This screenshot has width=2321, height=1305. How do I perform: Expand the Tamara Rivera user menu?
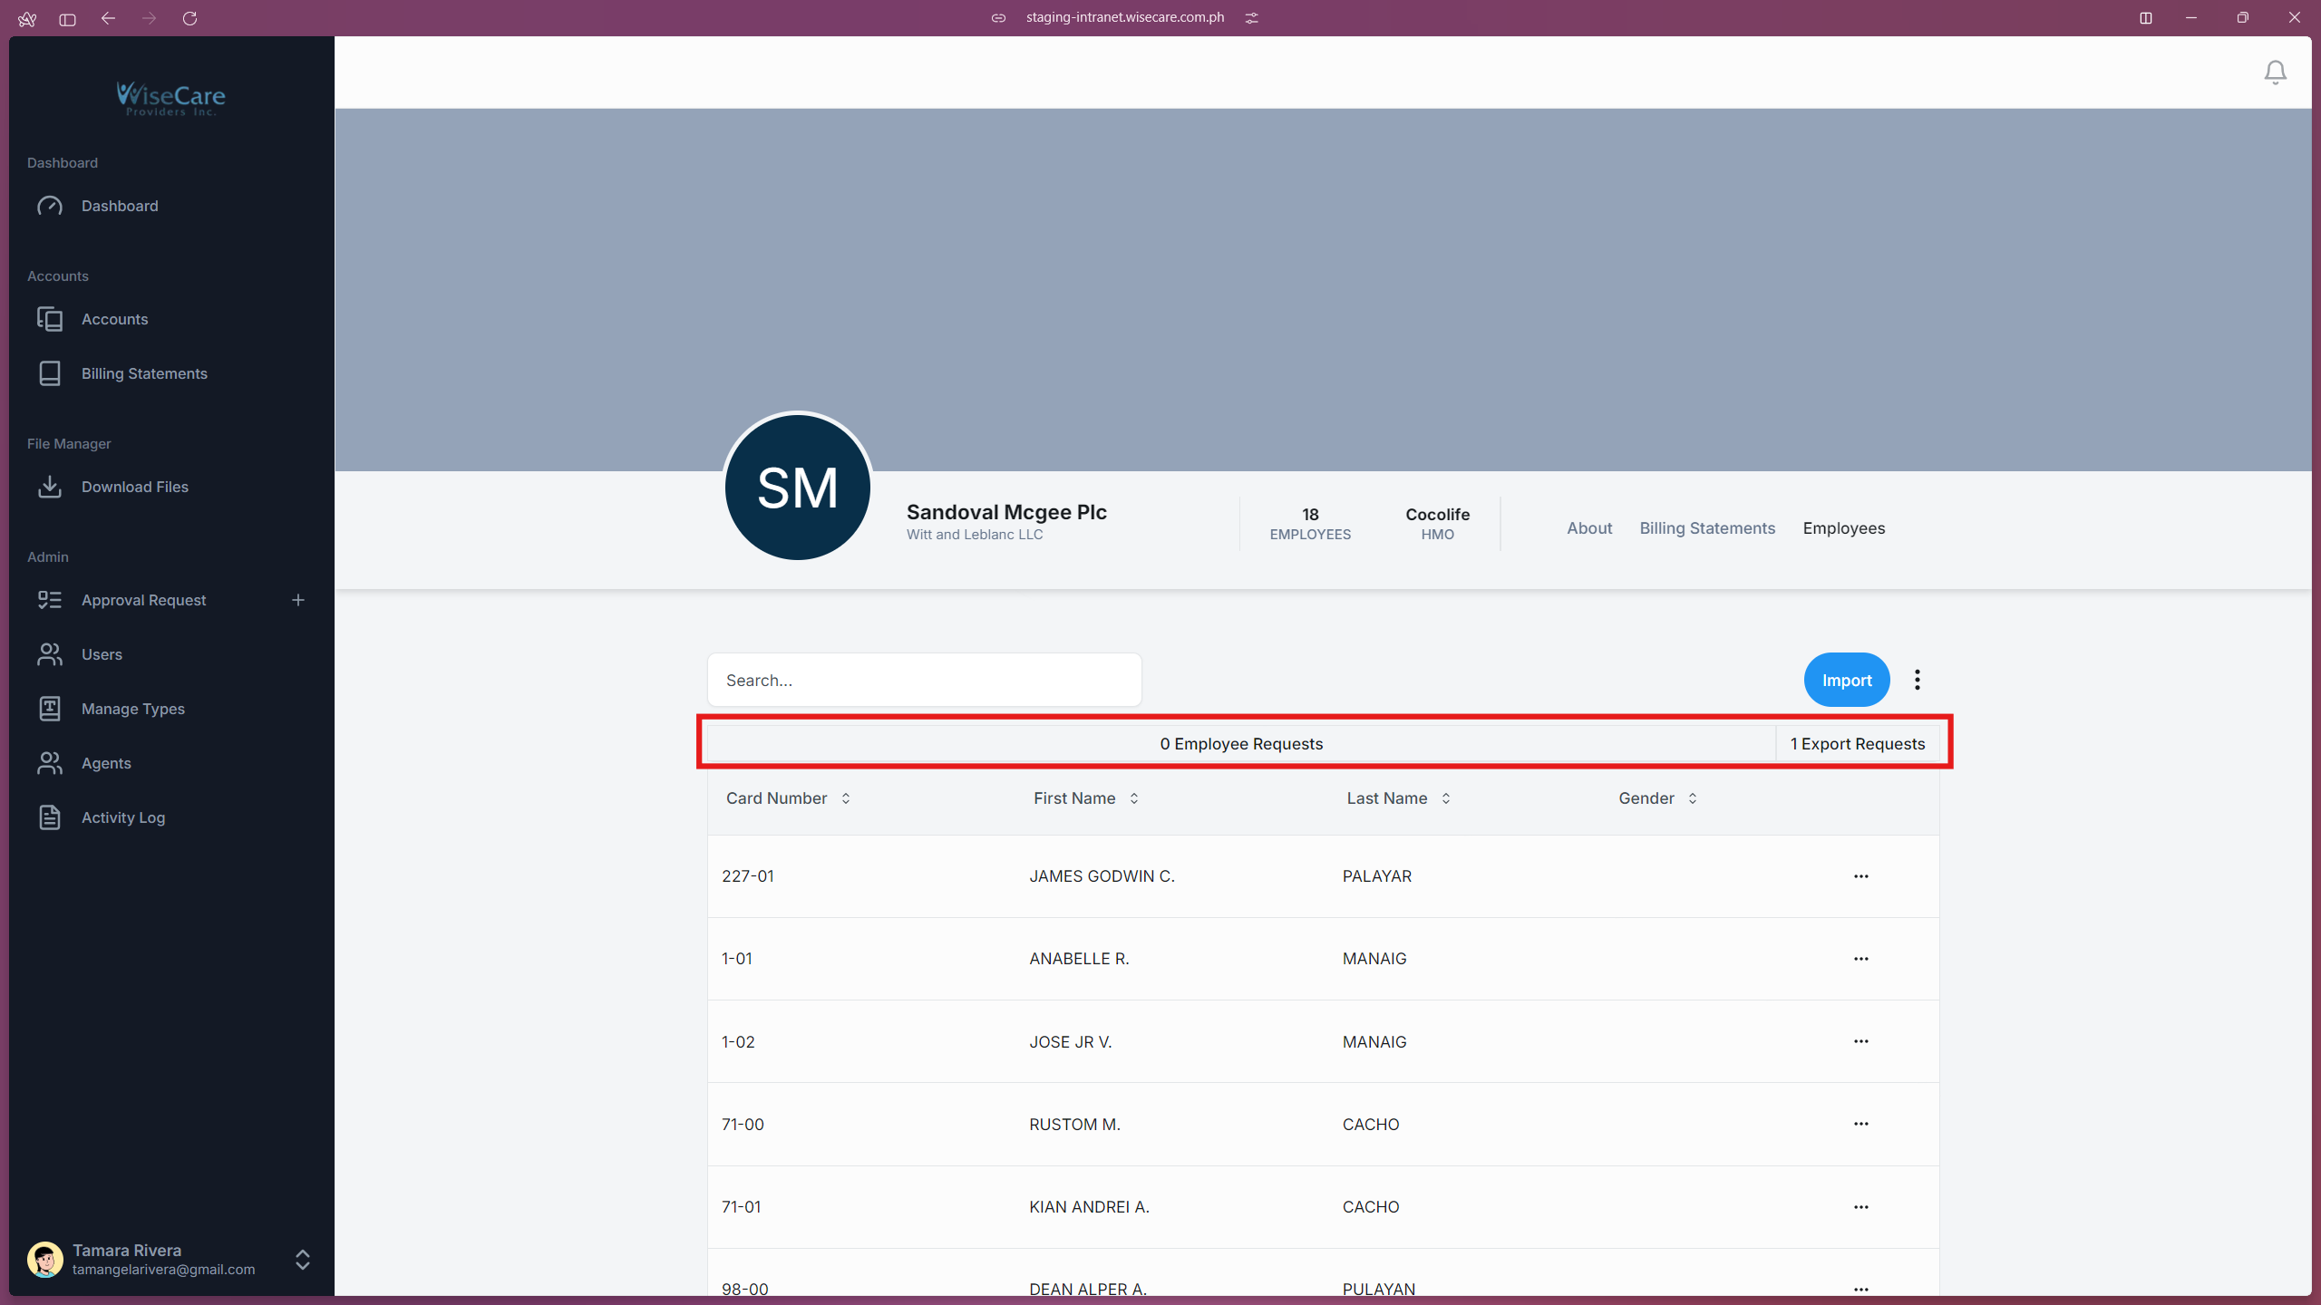(302, 1259)
